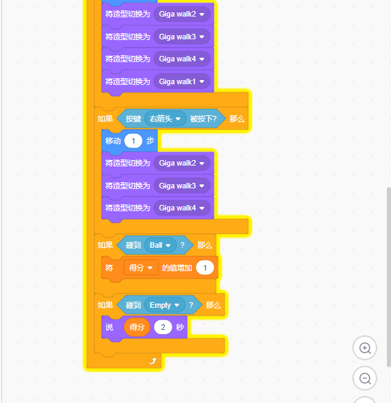Click the 得分 change-by value field
Screen dimensions: 391x403
coord(205,268)
